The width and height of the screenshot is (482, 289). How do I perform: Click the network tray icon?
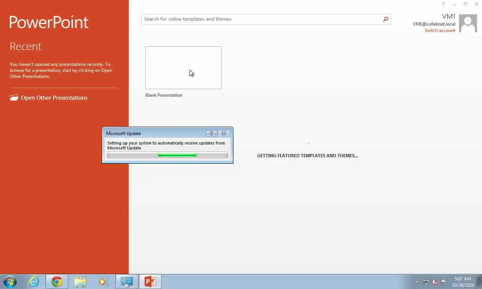point(426,282)
